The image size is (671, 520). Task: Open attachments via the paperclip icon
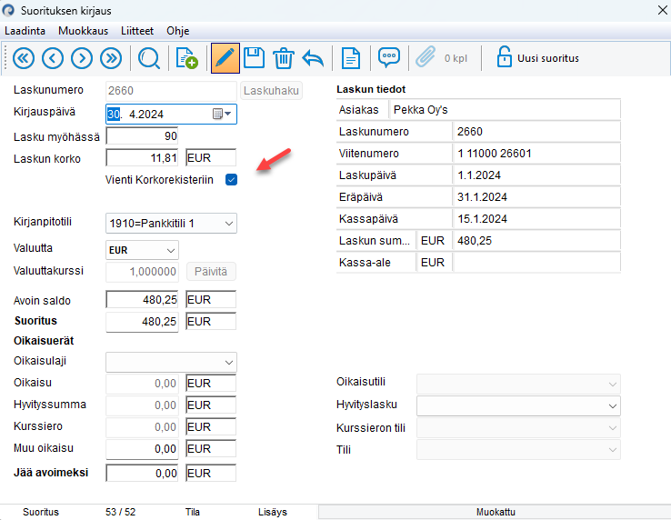[x=426, y=57]
